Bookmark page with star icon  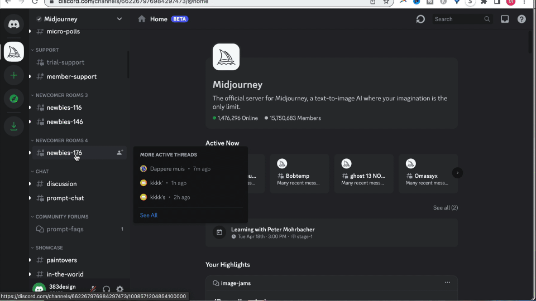coord(386,2)
